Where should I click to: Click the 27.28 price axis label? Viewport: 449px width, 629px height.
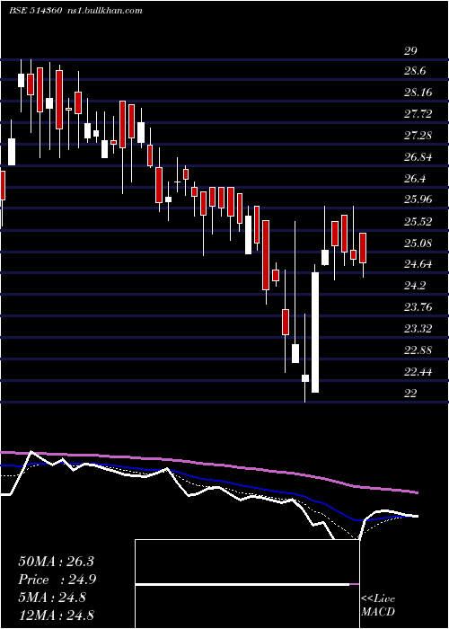coord(418,136)
